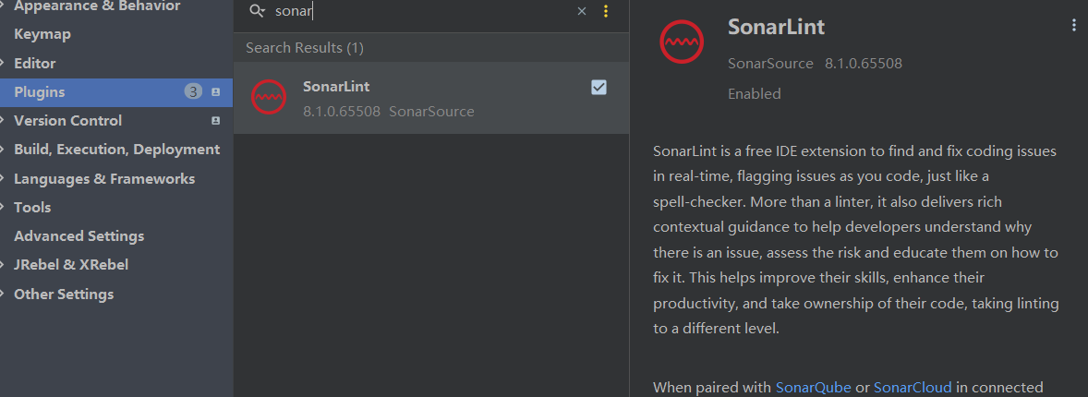
Task: Clear the plugin search text
Action: [582, 11]
